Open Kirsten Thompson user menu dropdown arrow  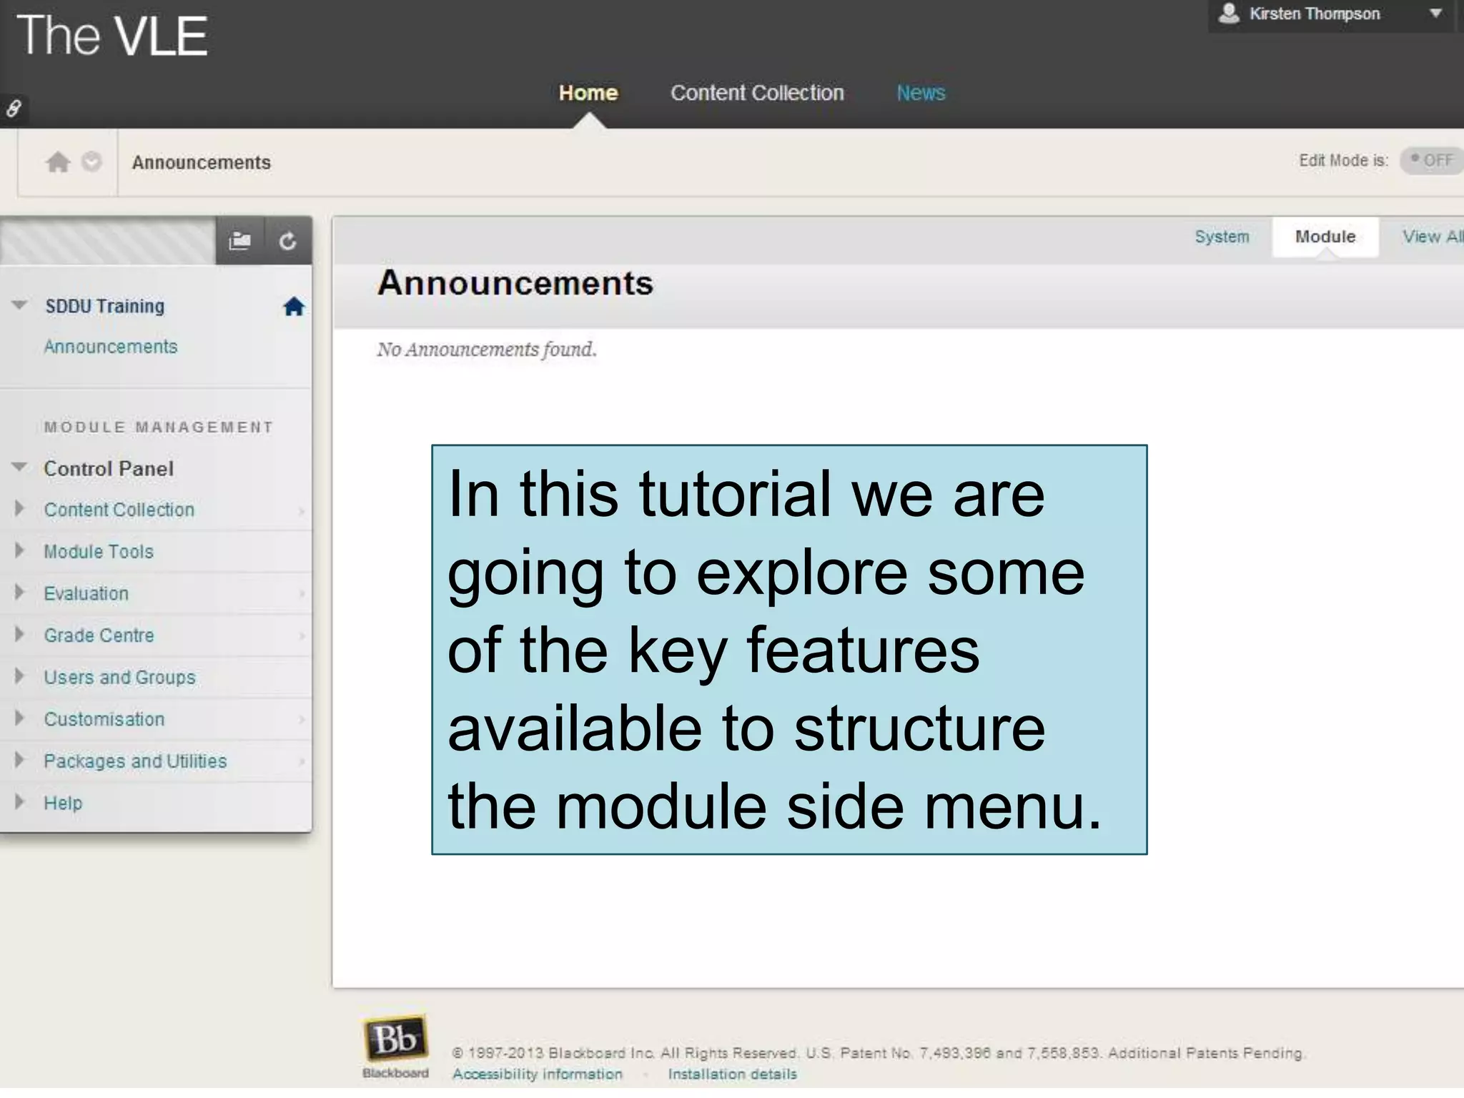(1435, 14)
